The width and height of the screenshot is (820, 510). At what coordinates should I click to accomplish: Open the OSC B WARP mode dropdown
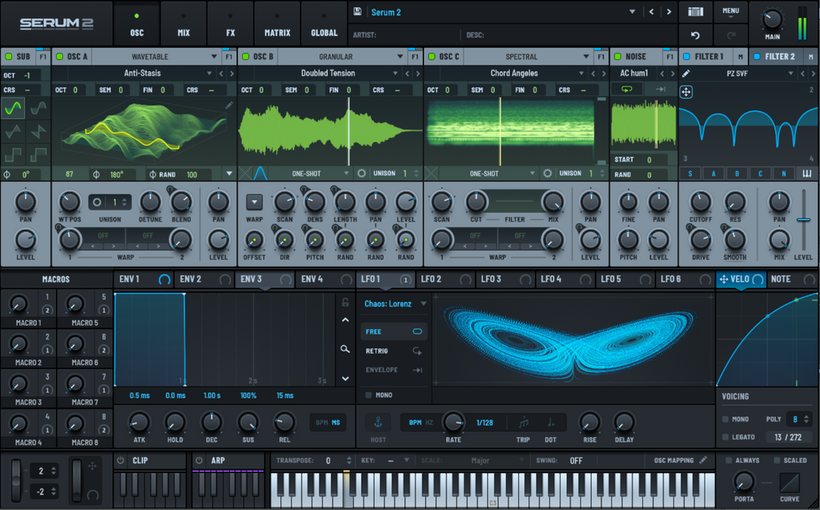(x=254, y=202)
